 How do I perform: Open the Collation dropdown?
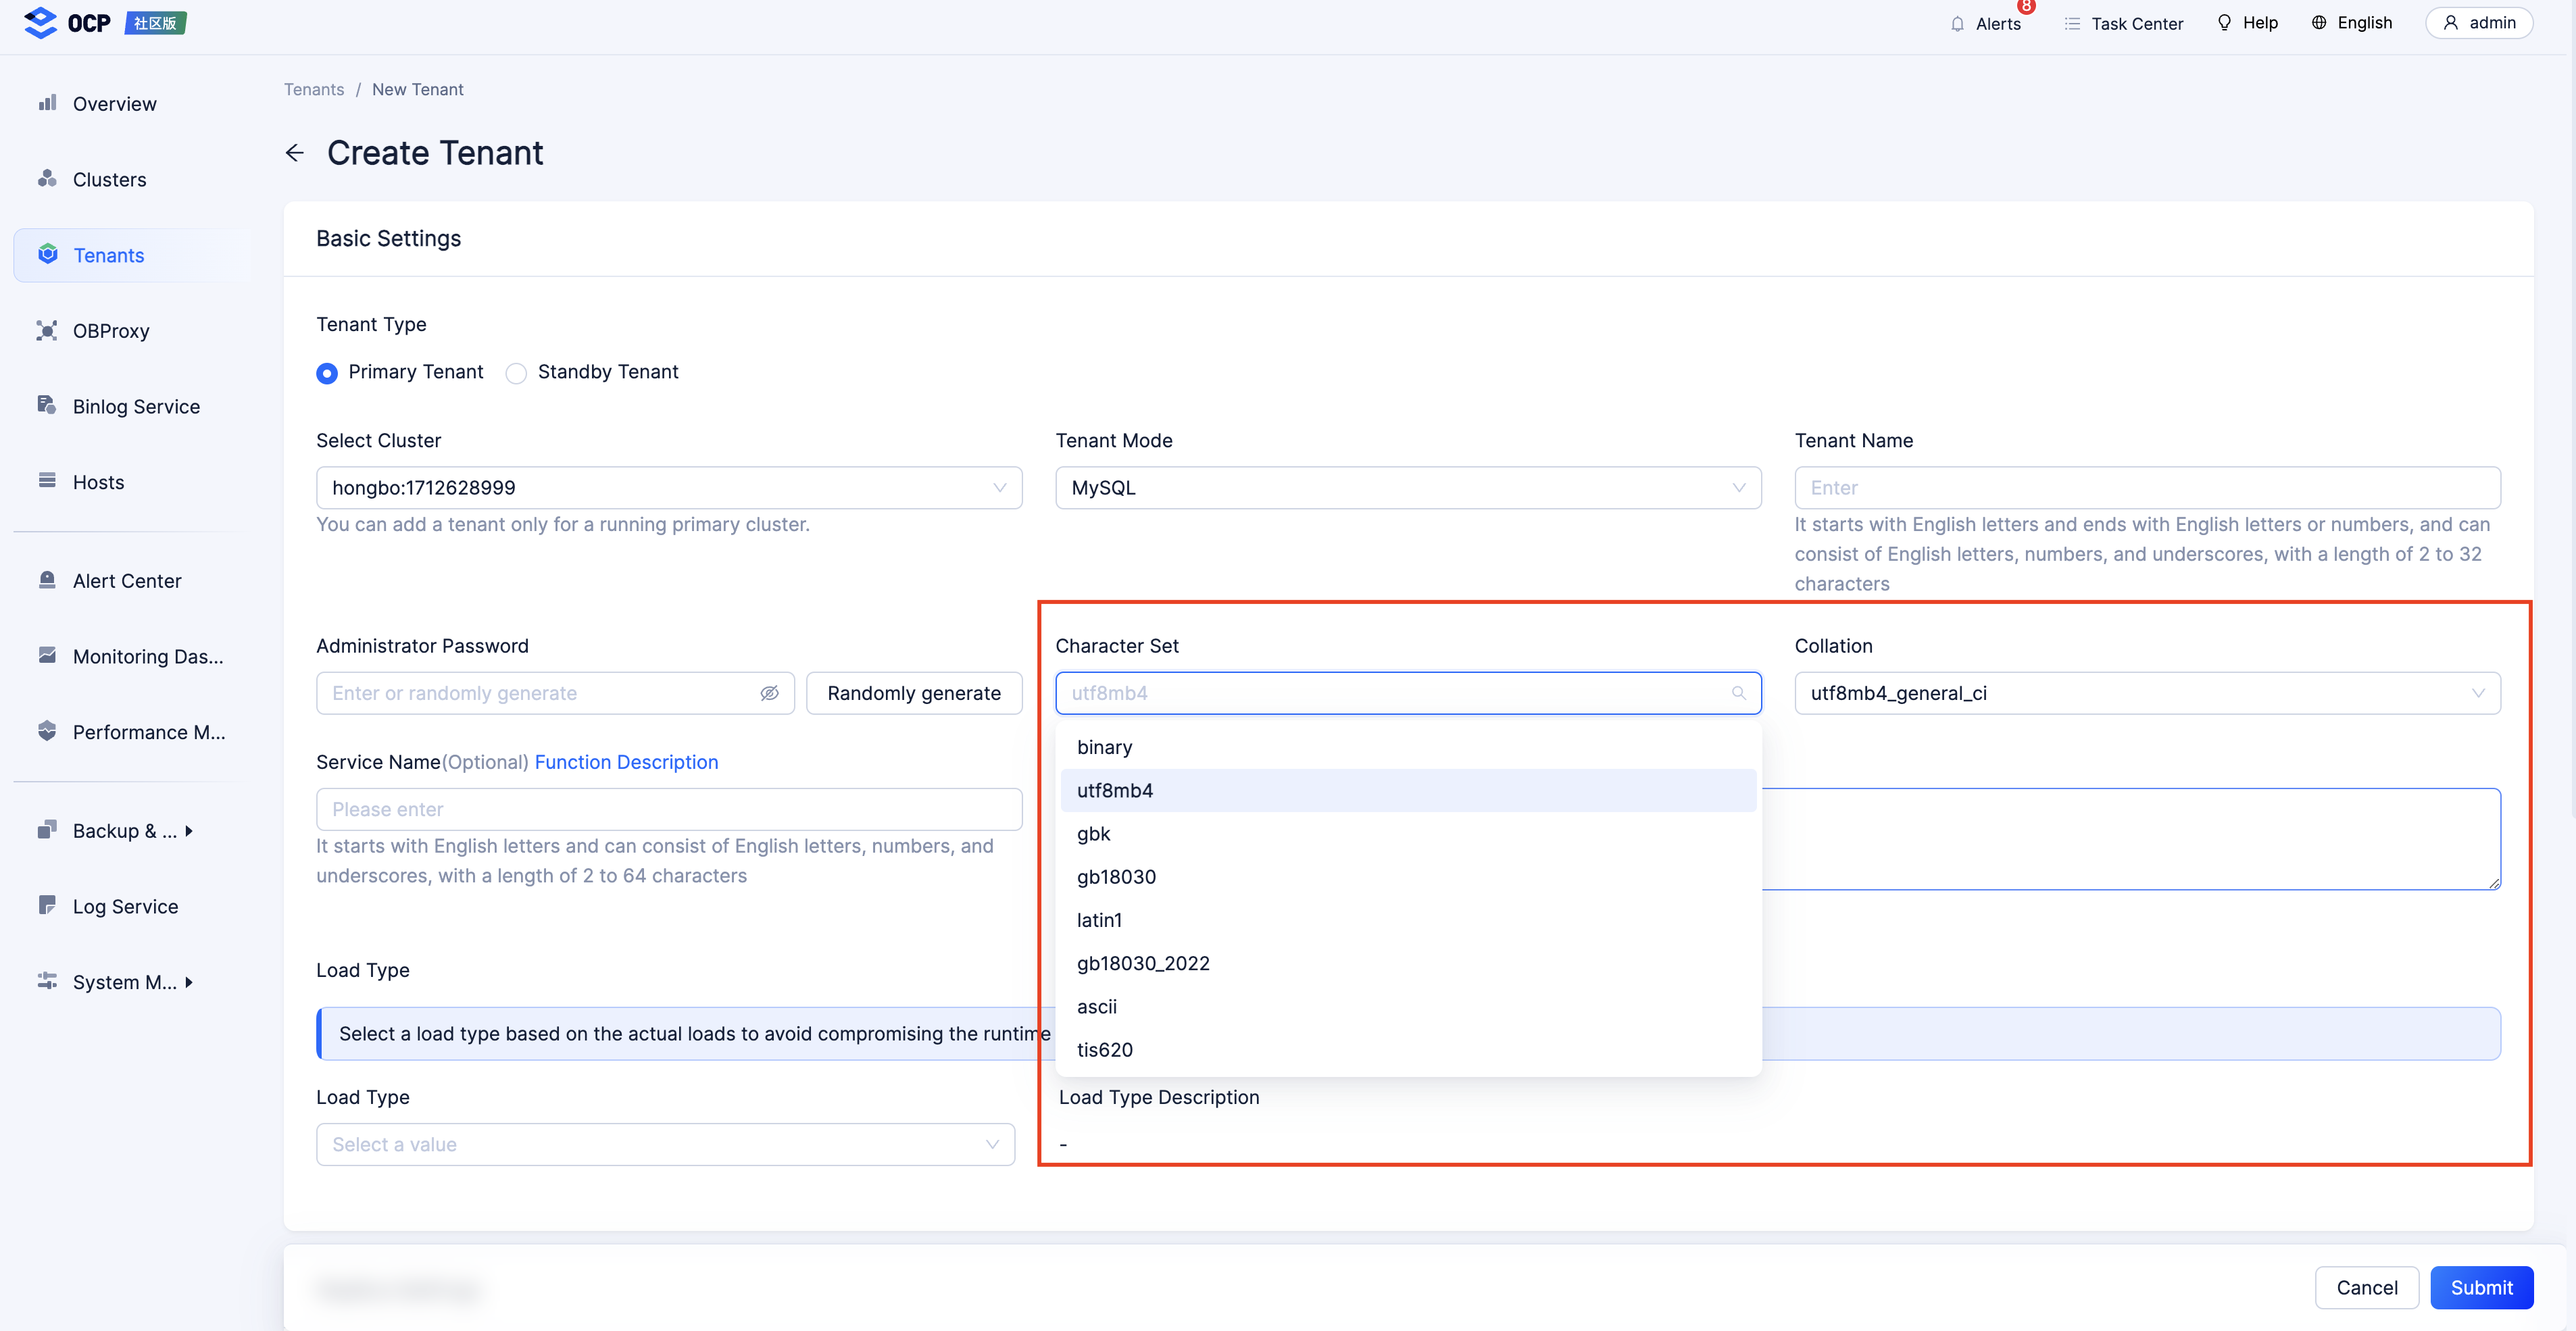point(2147,693)
